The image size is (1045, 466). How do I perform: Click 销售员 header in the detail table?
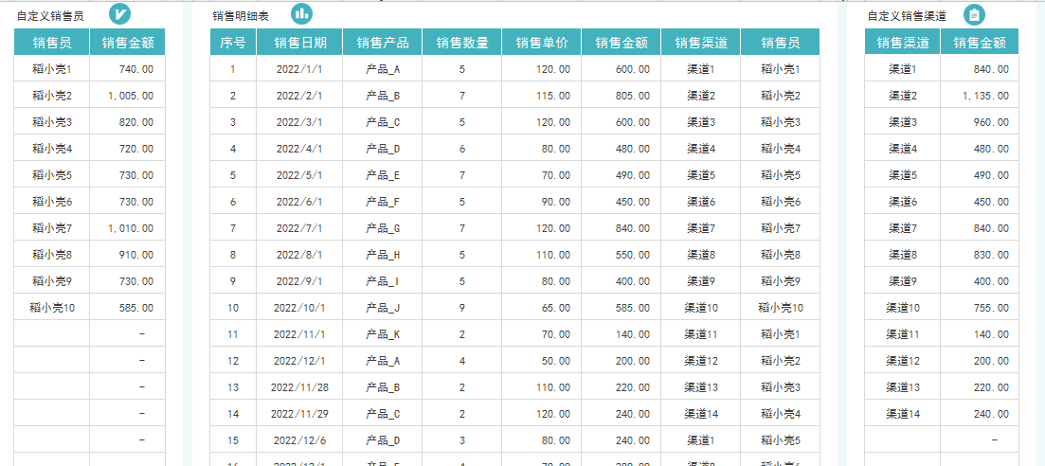[781, 42]
